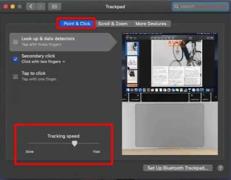Image resolution: width=231 pixels, height=180 pixels.
Task: Click the Tap with one finger text
Action: click(x=39, y=79)
